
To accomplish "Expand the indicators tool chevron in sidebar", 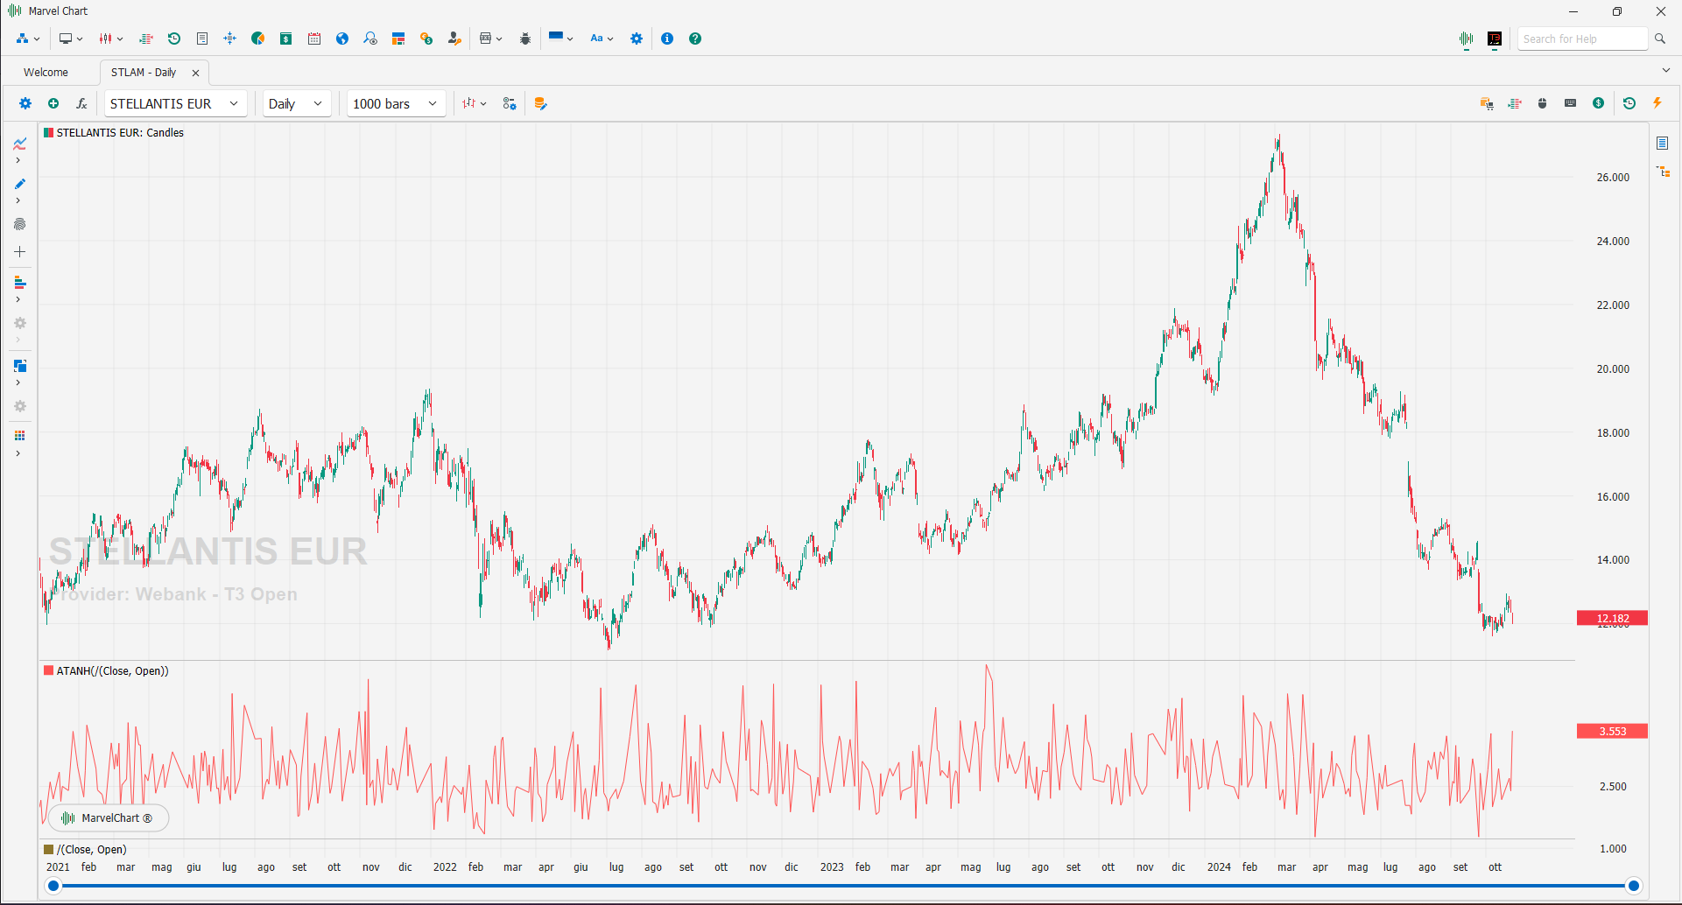I will 18,160.
